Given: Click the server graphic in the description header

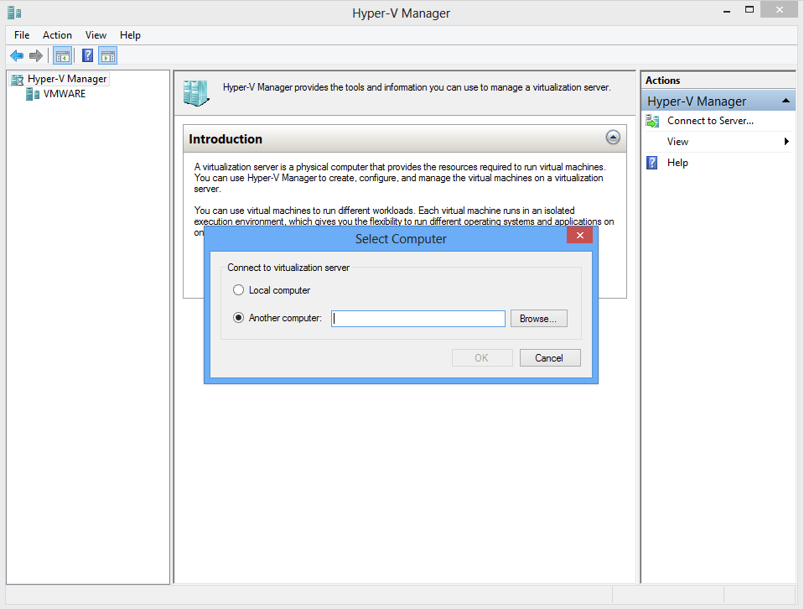Looking at the screenshot, I should tap(196, 93).
